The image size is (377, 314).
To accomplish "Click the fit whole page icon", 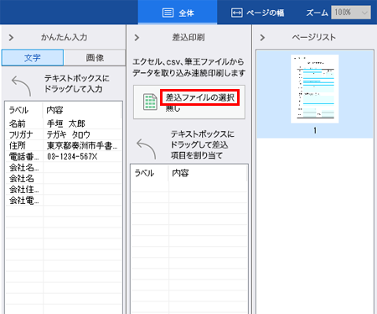I will pyautogui.click(x=168, y=13).
